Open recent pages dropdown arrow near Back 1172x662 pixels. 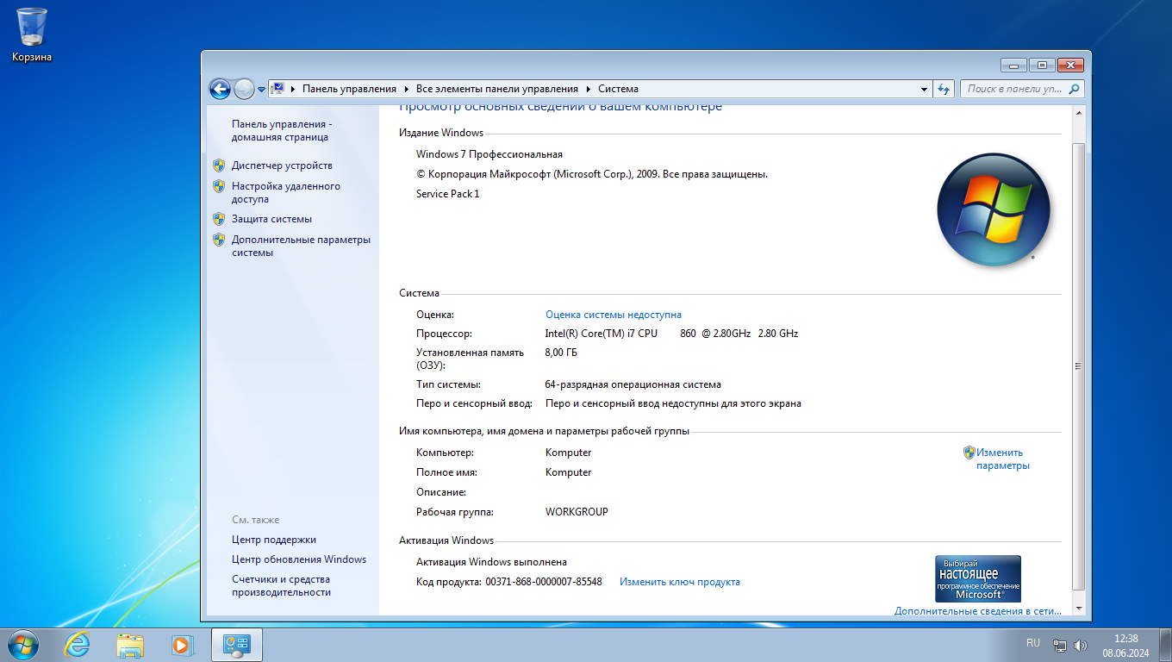coord(261,90)
